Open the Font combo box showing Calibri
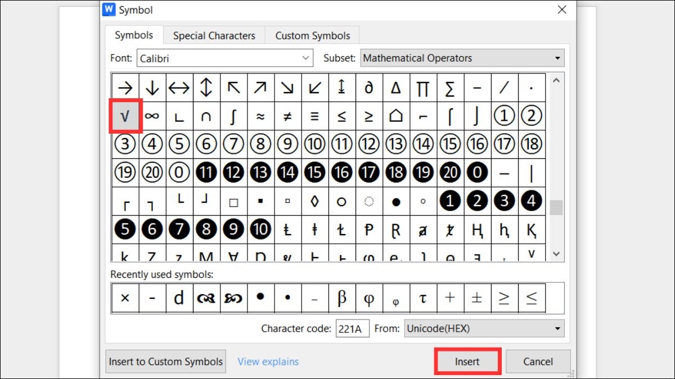 point(224,58)
